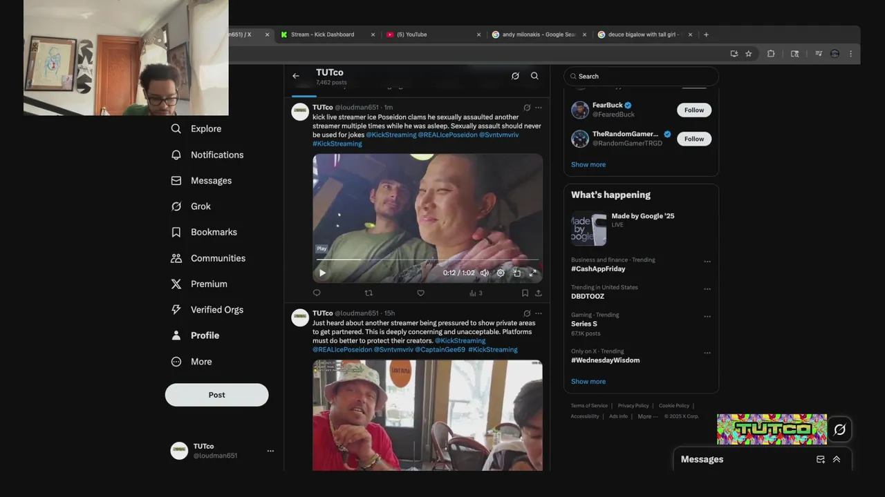
Task: Open more options on 15h post
Action: (538, 313)
